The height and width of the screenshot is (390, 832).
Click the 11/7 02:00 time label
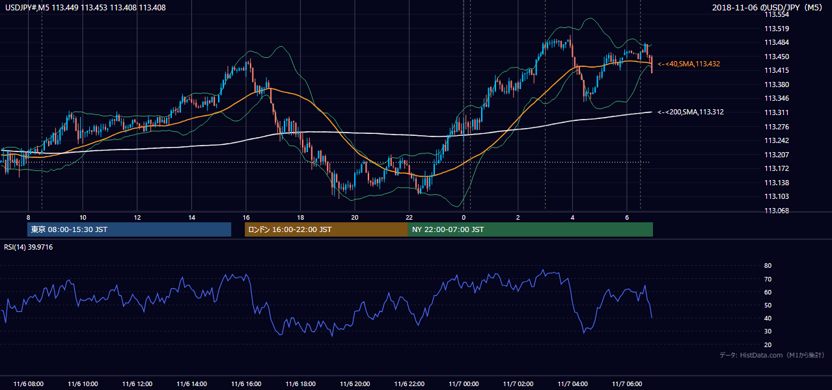[x=518, y=384]
